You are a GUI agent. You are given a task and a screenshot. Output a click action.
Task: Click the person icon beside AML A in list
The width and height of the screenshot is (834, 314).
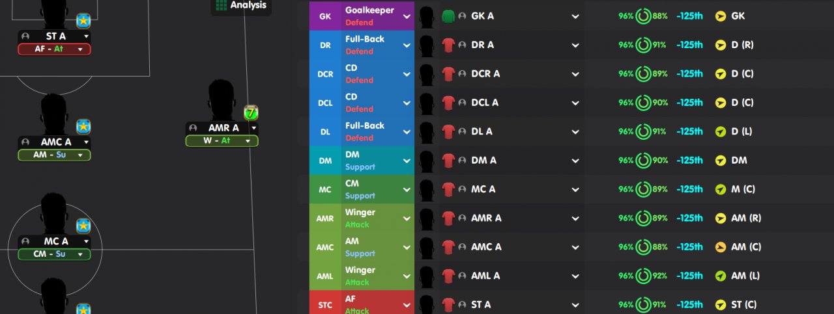click(x=462, y=276)
